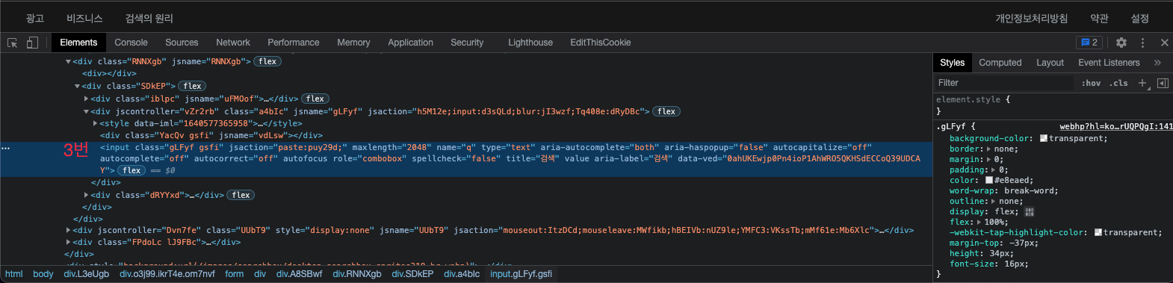Open the Network tab
This screenshot has width=1173, height=283.
tap(233, 43)
